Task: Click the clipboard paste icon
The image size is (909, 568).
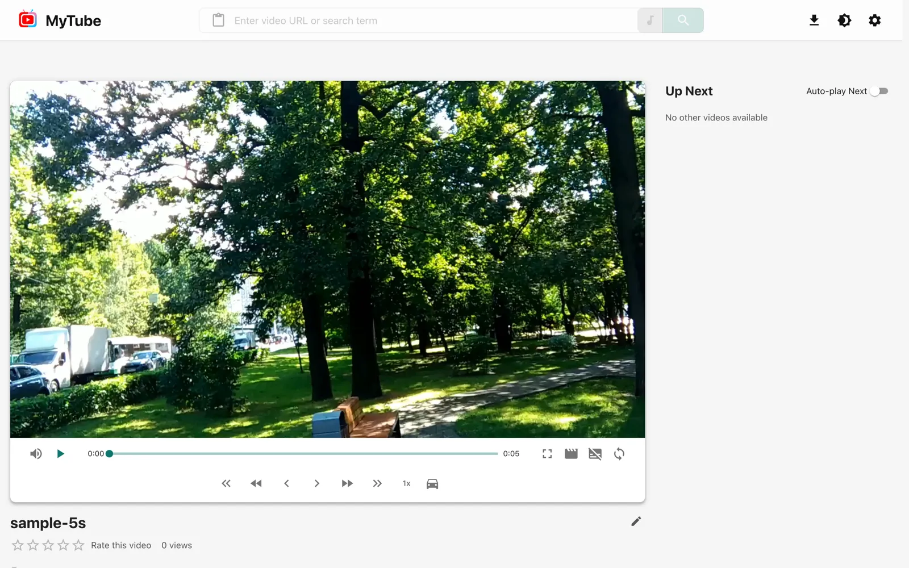Action: point(218,20)
